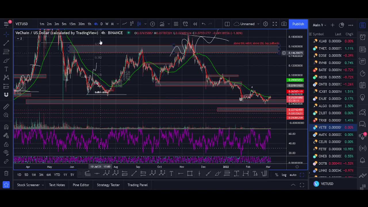The height and width of the screenshot is (207, 368).
Task: Expand the Unnamed layout dropdown arrow
Action: pyautogui.click(x=258, y=24)
